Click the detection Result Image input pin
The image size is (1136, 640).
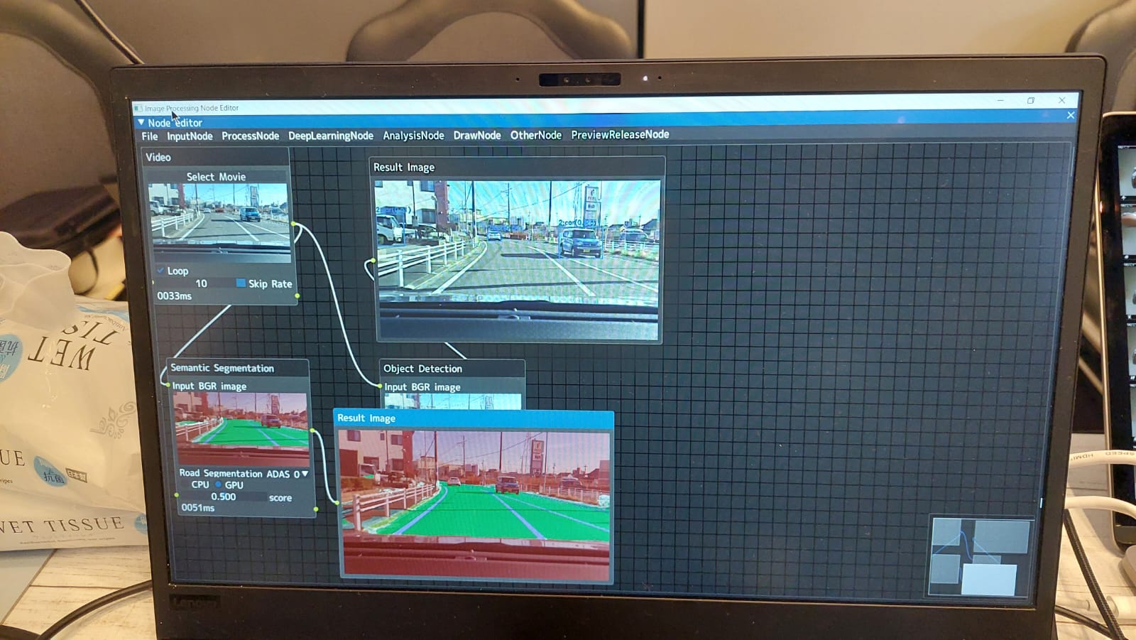[x=373, y=261]
